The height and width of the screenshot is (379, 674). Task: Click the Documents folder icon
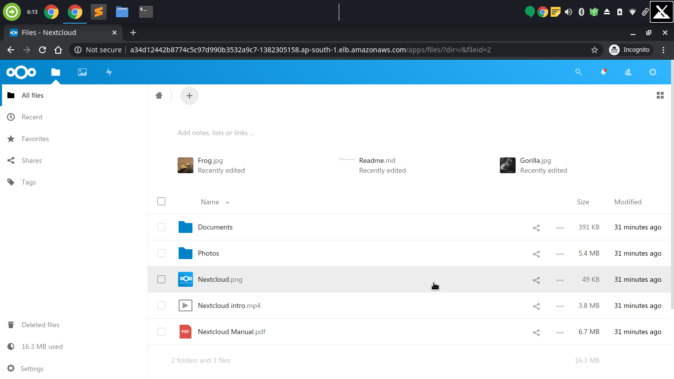pos(186,227)
